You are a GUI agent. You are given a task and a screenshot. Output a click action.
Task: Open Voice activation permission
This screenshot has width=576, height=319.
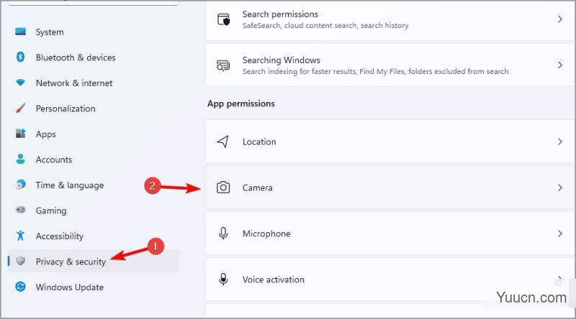pyautogui.click(x=390, y=279)
